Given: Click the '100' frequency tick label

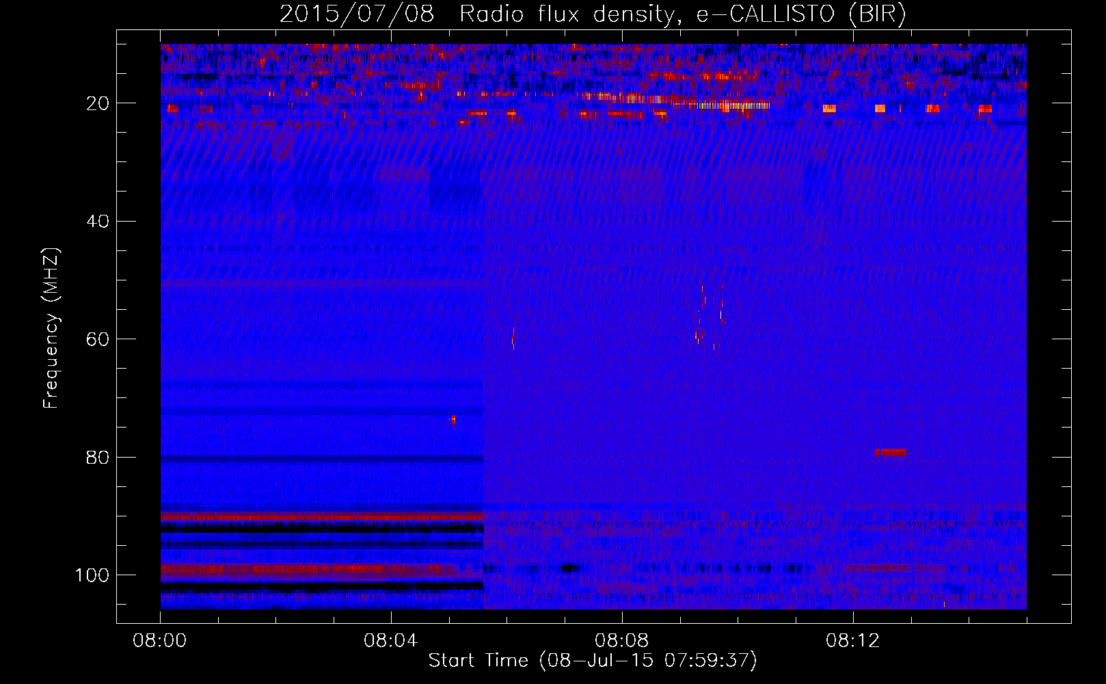Looking at the screenshot, I should tap(92, 575).
